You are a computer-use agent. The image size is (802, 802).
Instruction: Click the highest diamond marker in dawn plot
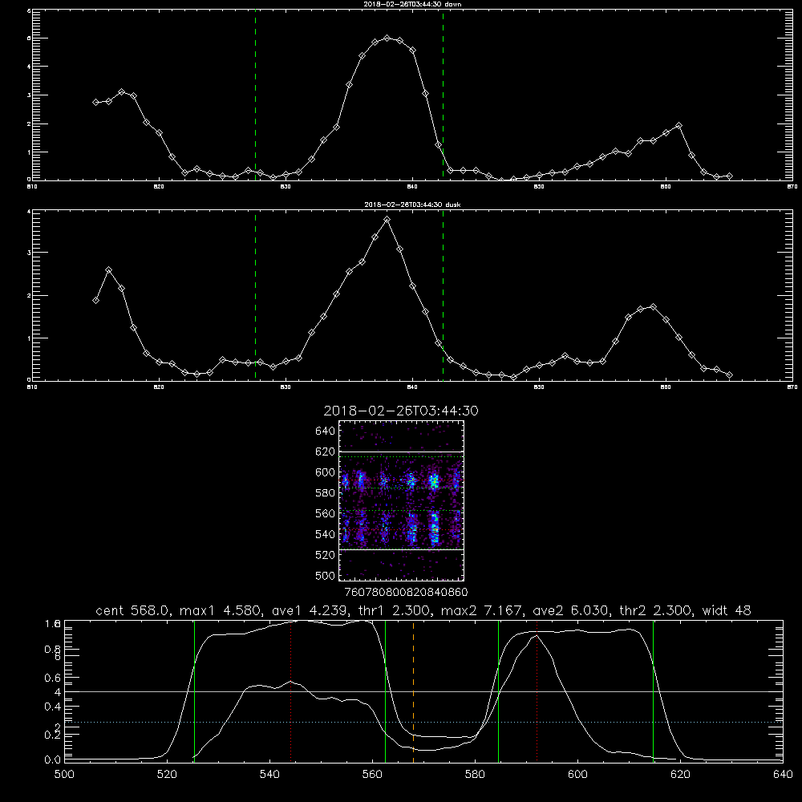(x=387, y=38)
